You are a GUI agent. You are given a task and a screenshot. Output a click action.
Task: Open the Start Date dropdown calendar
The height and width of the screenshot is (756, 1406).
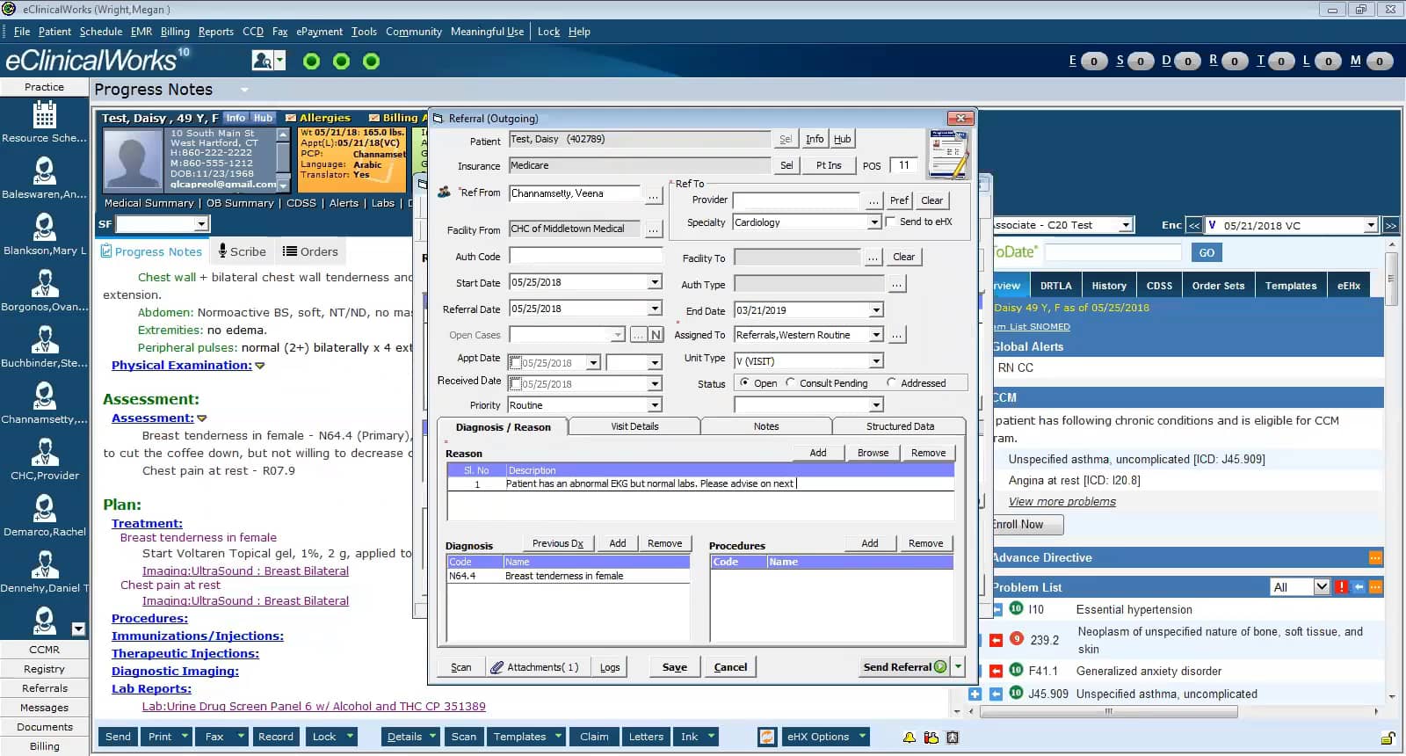[x=655, y=282]
